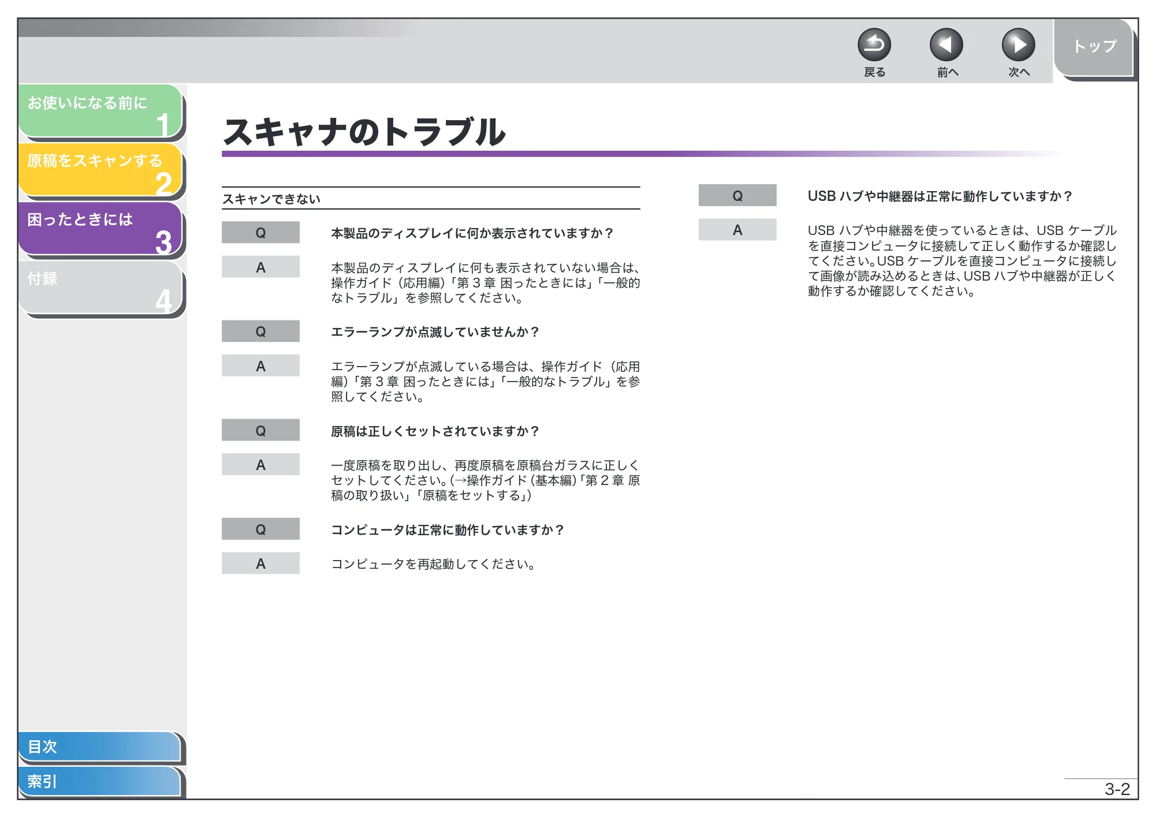Click question 本製品のディスプレイに何か表示されていますか？
Screen dimensions: 1155x817
[472, 233]
